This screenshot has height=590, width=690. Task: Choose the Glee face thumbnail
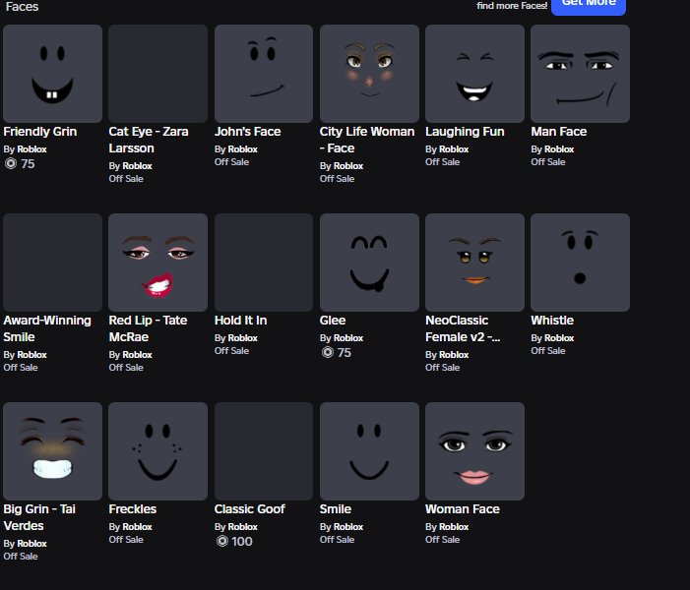(369, 263)
